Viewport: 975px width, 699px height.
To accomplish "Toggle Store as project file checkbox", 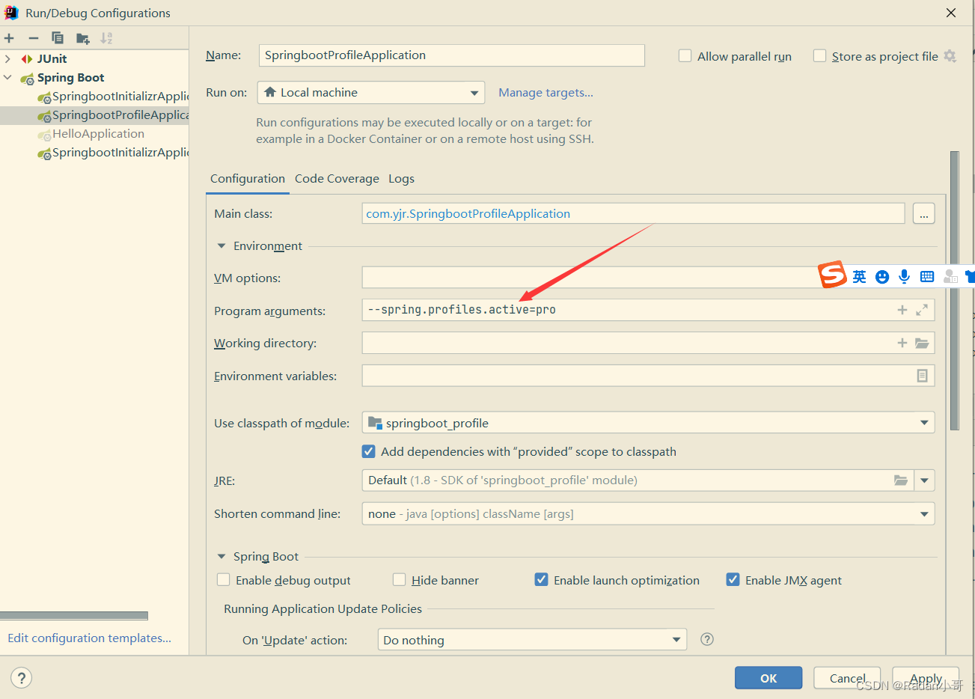I will [819, 56].
